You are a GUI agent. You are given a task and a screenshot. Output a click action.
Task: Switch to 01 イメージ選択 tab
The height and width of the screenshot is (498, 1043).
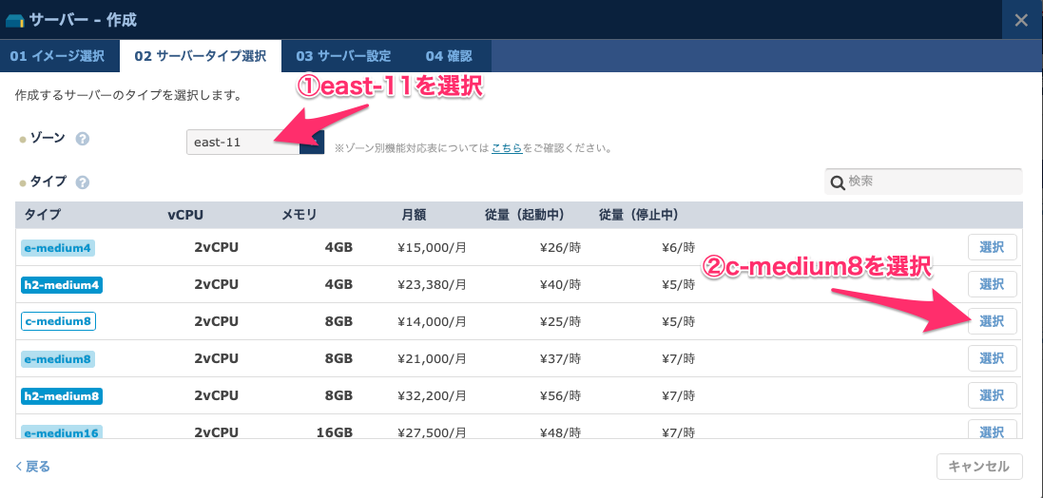[x=57, y=56]
